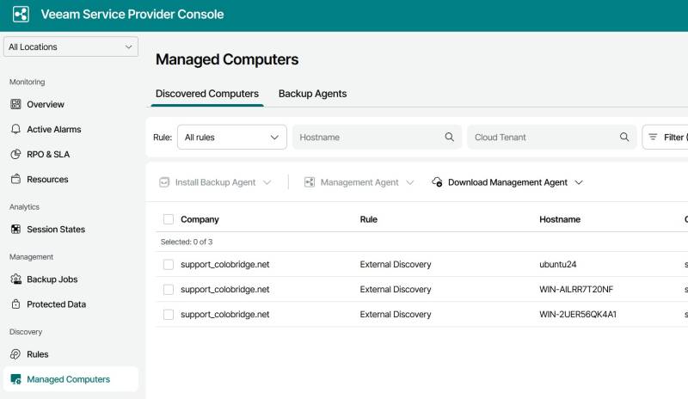Viewport: 688px width, 399px height.
Task: Expand Download Management Agent menu
Action: (507, 182)
